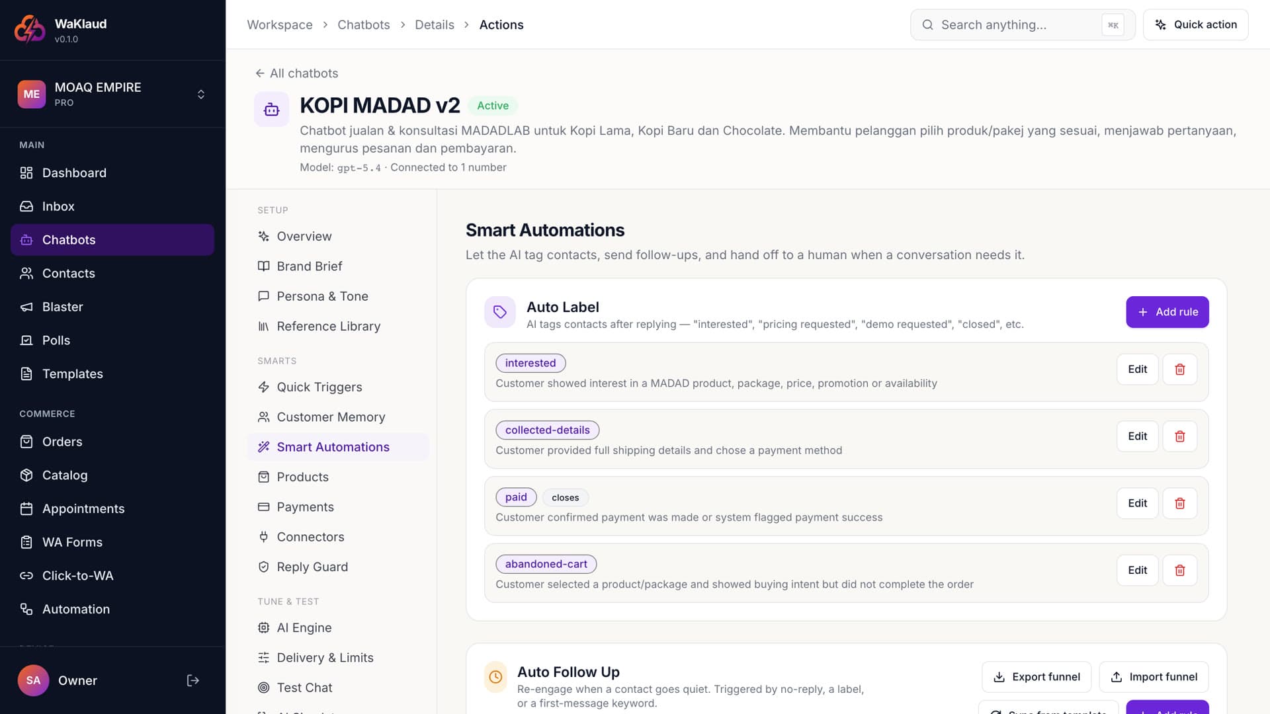Open Dashboard in the main sidebar
1270x714 pixels.
pyautogui.click(x=112, y=173)
